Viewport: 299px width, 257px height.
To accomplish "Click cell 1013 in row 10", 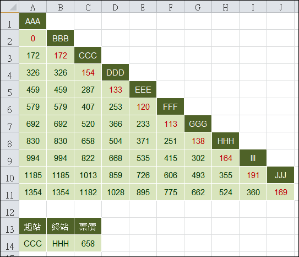I will (x=88, y=175).
